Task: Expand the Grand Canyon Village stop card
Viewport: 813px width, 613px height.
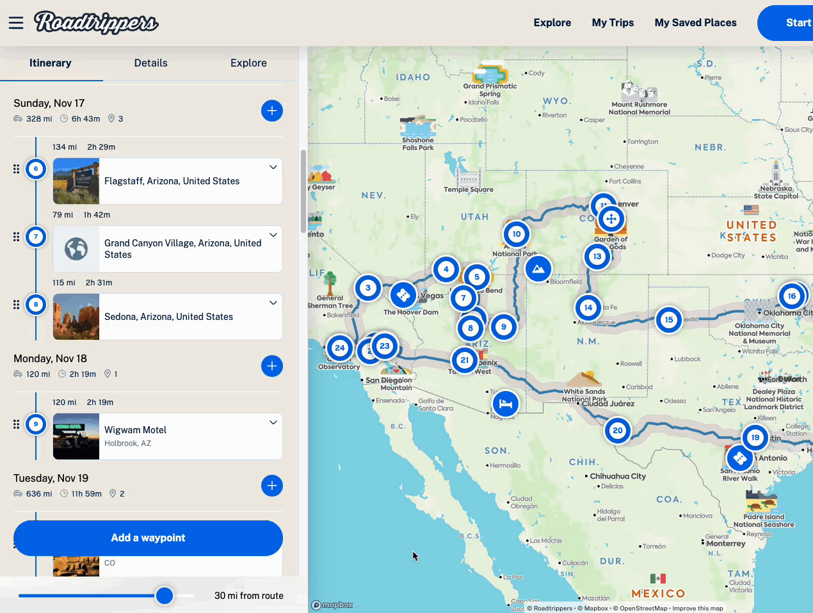Action: coord(273,235)
